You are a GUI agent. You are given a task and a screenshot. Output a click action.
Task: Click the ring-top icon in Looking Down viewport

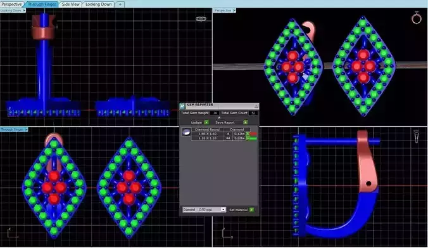pos(201,19)
